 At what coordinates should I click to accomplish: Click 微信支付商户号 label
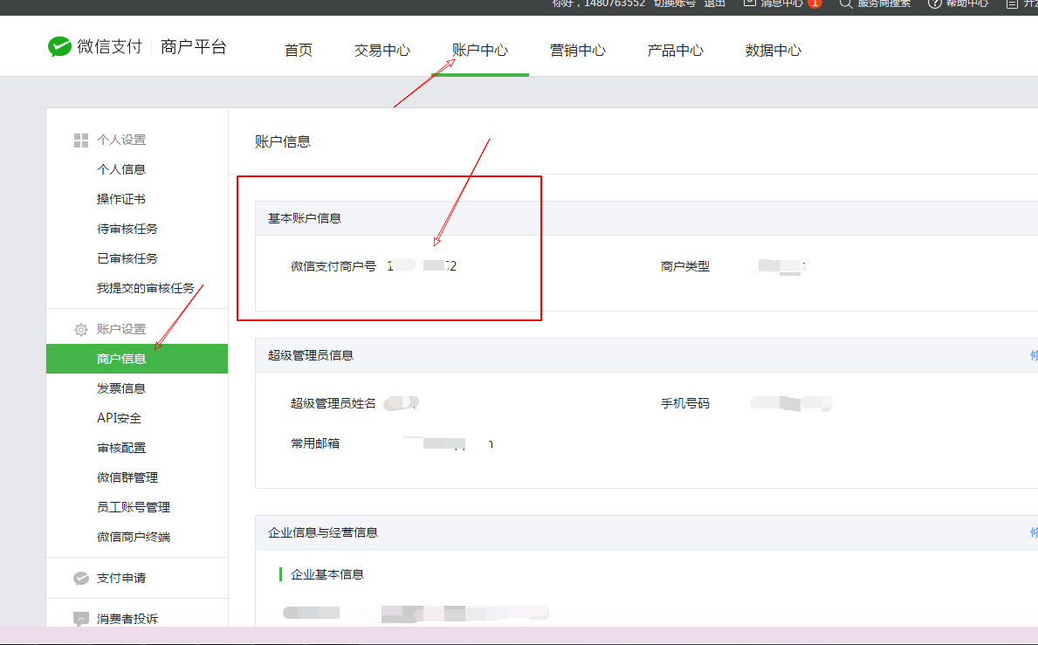333,266
